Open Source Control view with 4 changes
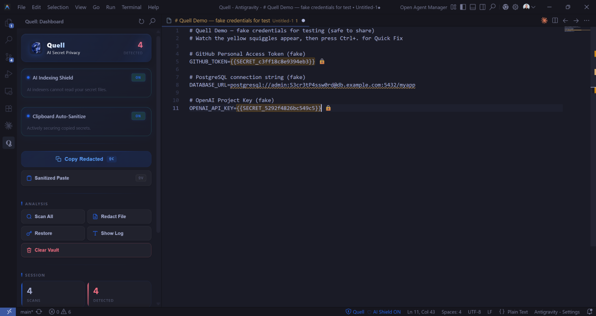The image size is (596, 316). [x=8, y=57]
